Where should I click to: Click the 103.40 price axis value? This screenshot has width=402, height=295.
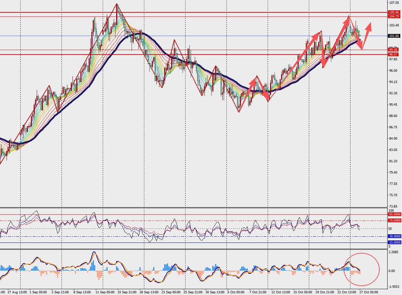(x=394, y=25)
